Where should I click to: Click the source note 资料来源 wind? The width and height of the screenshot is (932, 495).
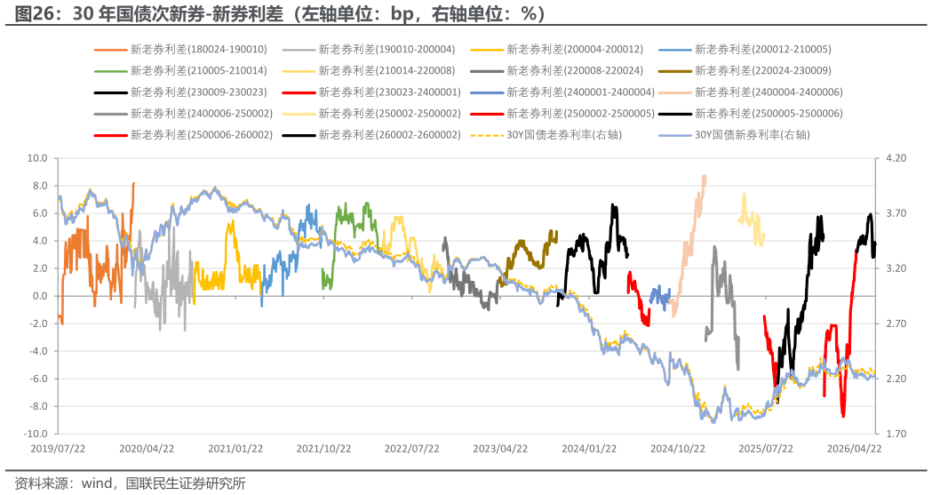click(x=130, y=483)
